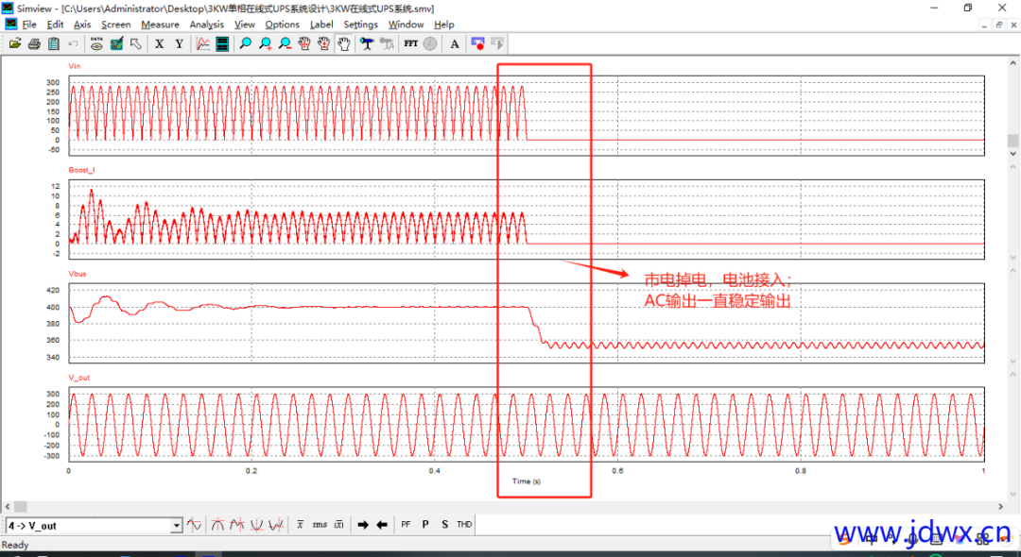Image resolution: width=1021 pixels, height=557 pixels.
Task: Click the telescope measure icon
Action: pos(367,43)
